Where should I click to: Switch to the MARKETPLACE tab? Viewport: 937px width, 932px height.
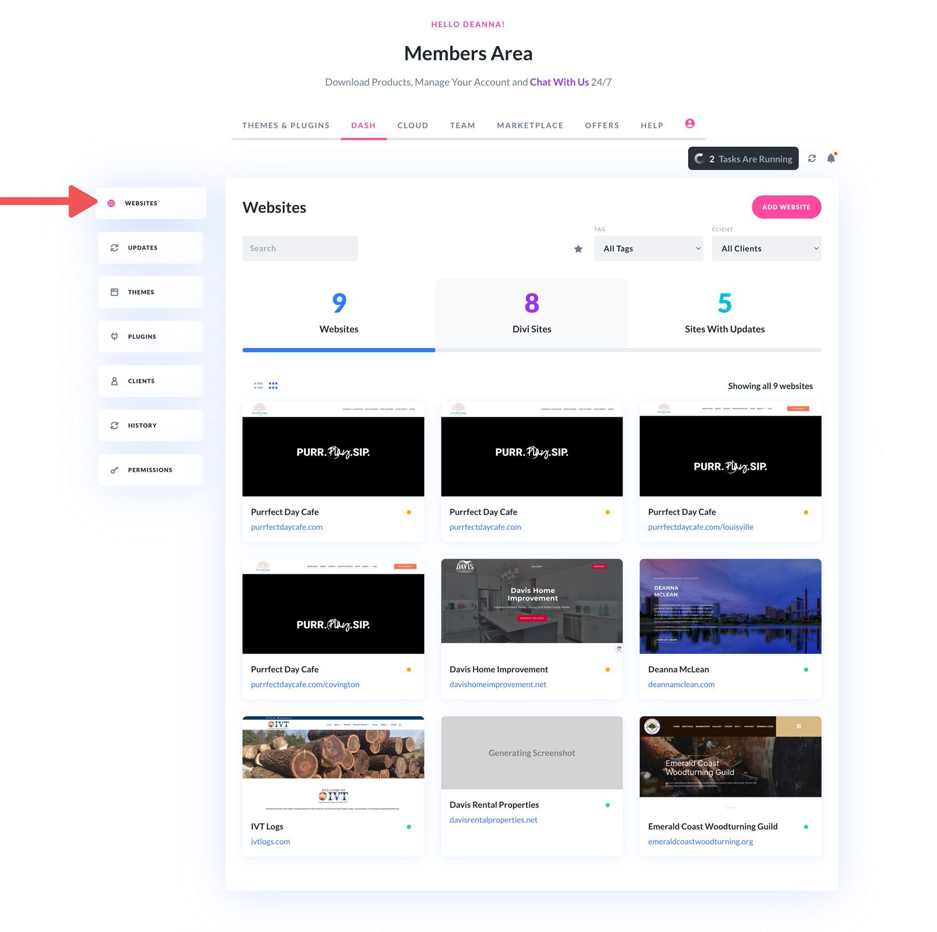click(x=530, y=125)
